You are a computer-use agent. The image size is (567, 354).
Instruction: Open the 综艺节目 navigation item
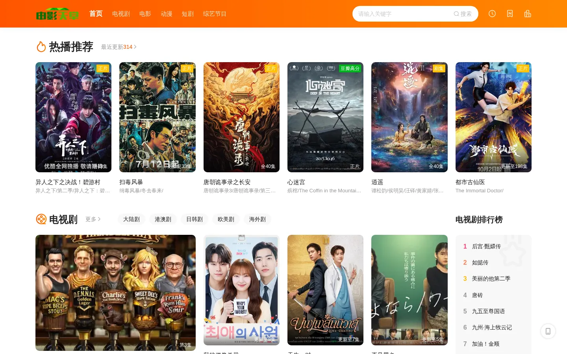point(215,14)
